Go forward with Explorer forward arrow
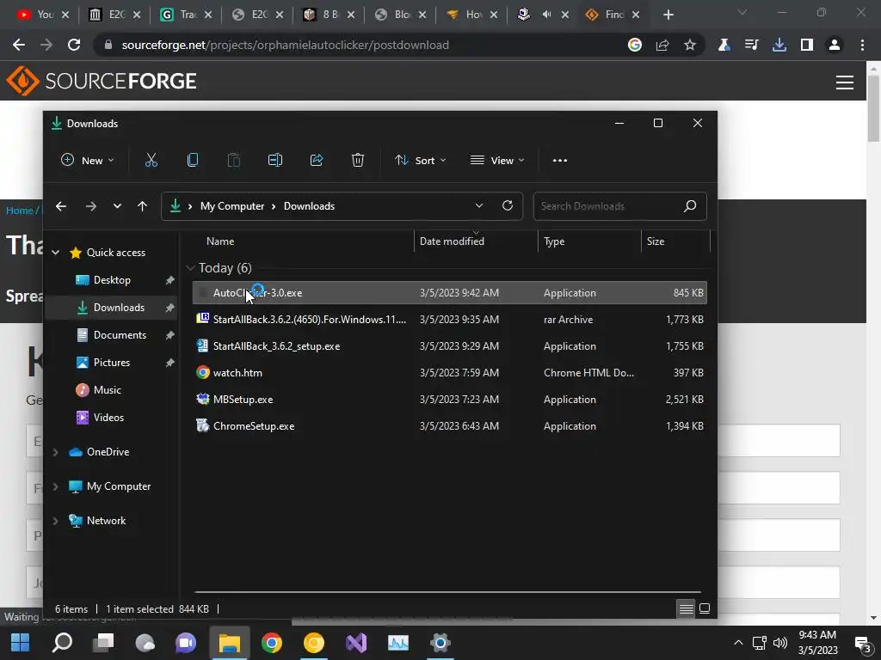 (x=91, y=206)
